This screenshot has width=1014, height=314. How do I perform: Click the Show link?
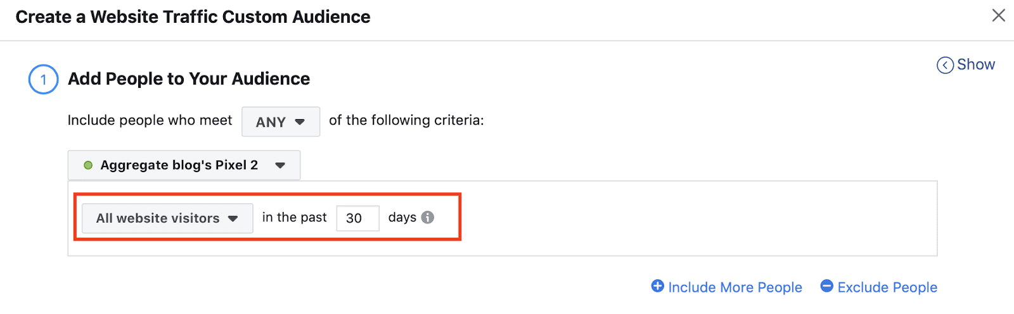click(976, 65)
